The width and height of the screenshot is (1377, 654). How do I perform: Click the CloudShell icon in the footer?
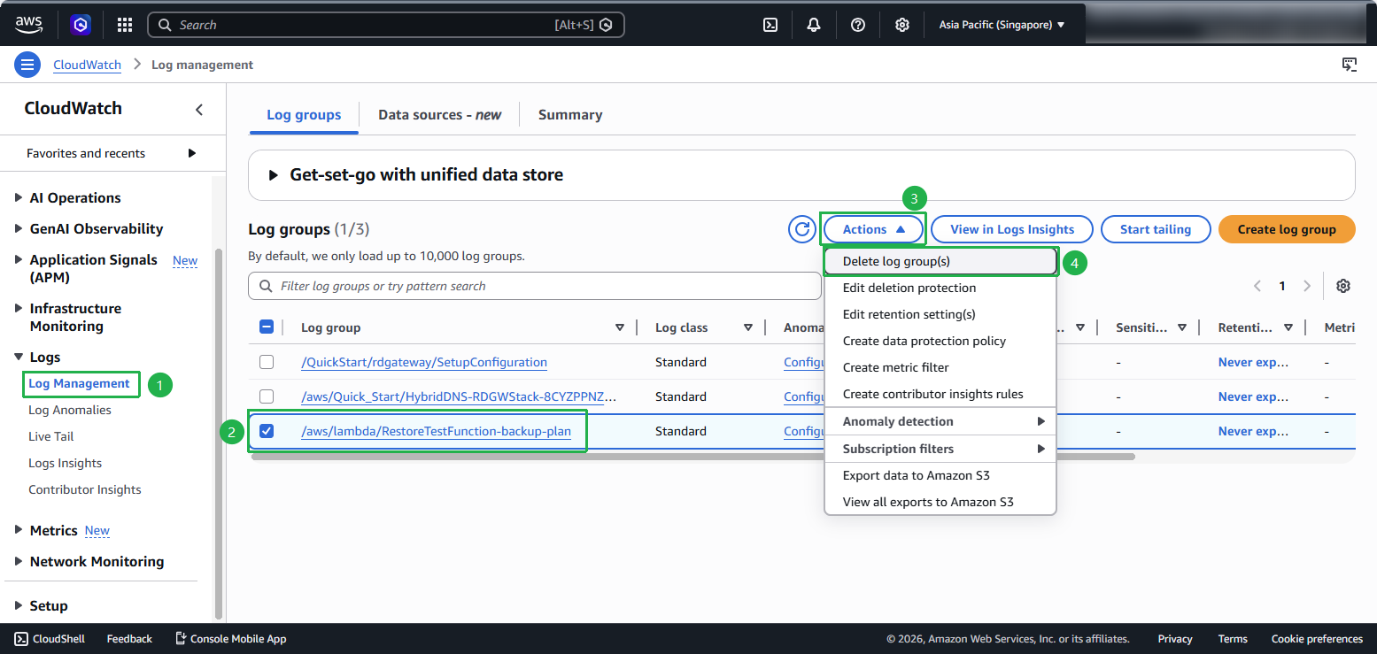21,639
